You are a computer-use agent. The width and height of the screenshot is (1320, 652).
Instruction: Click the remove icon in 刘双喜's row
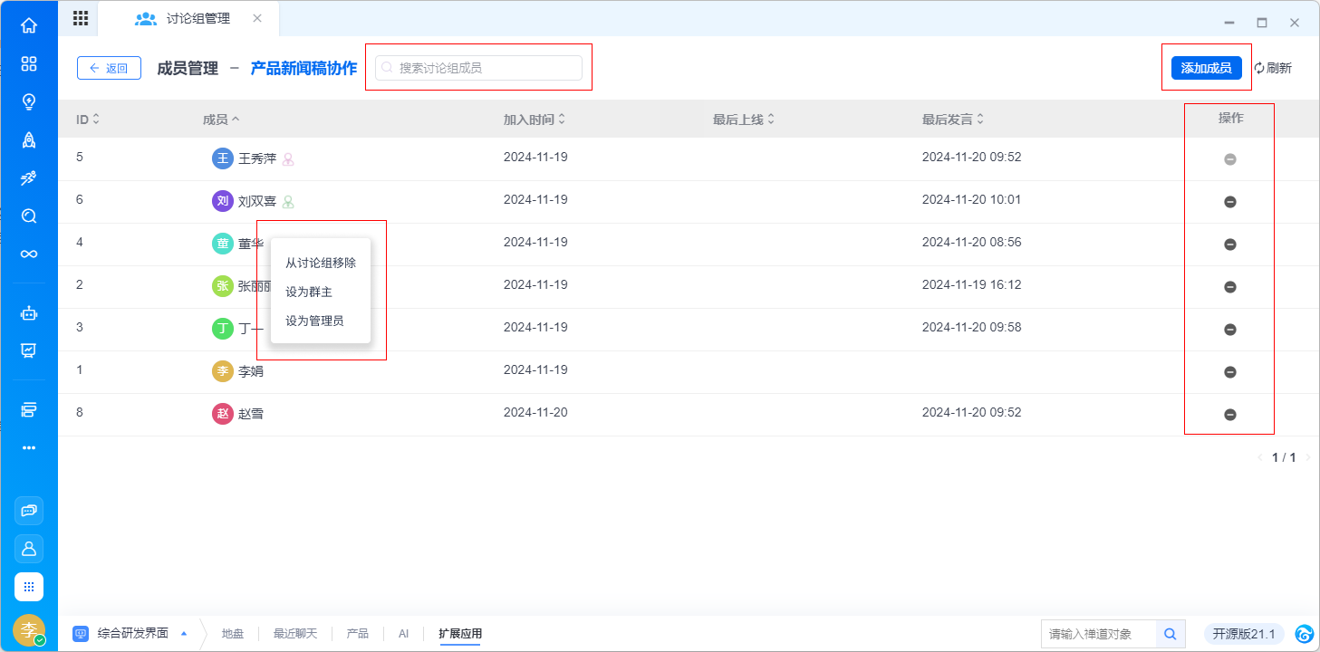(x=1230, y=202)
